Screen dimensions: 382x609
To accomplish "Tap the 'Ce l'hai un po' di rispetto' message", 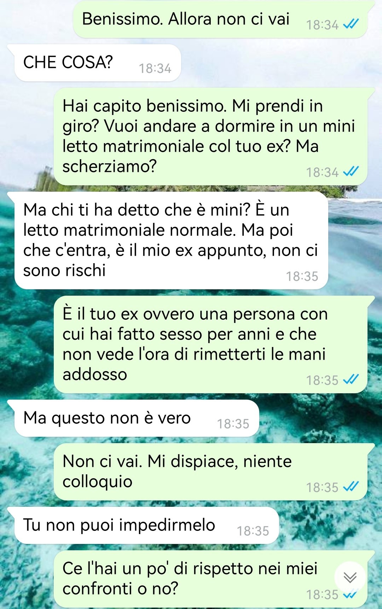I will (210, 579).
